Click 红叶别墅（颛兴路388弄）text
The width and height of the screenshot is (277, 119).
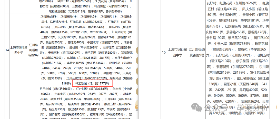(x=92, y=89)
